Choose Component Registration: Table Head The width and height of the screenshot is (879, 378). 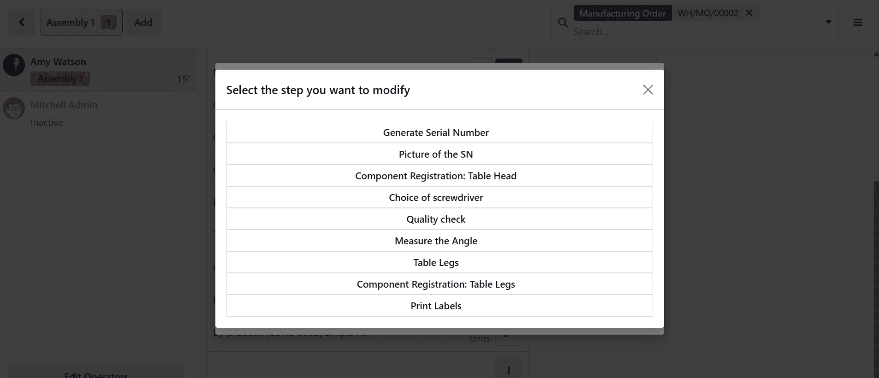tap(436, 176)
